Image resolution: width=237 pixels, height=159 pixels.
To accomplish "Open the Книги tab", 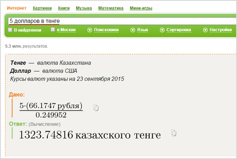I will (64, 8).
